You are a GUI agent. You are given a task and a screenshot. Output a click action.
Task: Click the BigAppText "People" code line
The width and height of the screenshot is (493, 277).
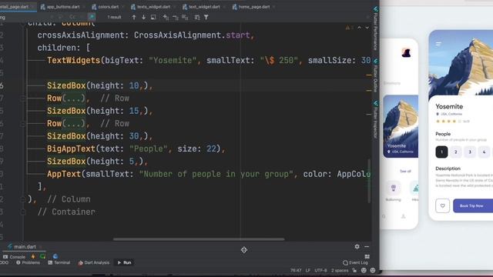(x=136, y=149)
